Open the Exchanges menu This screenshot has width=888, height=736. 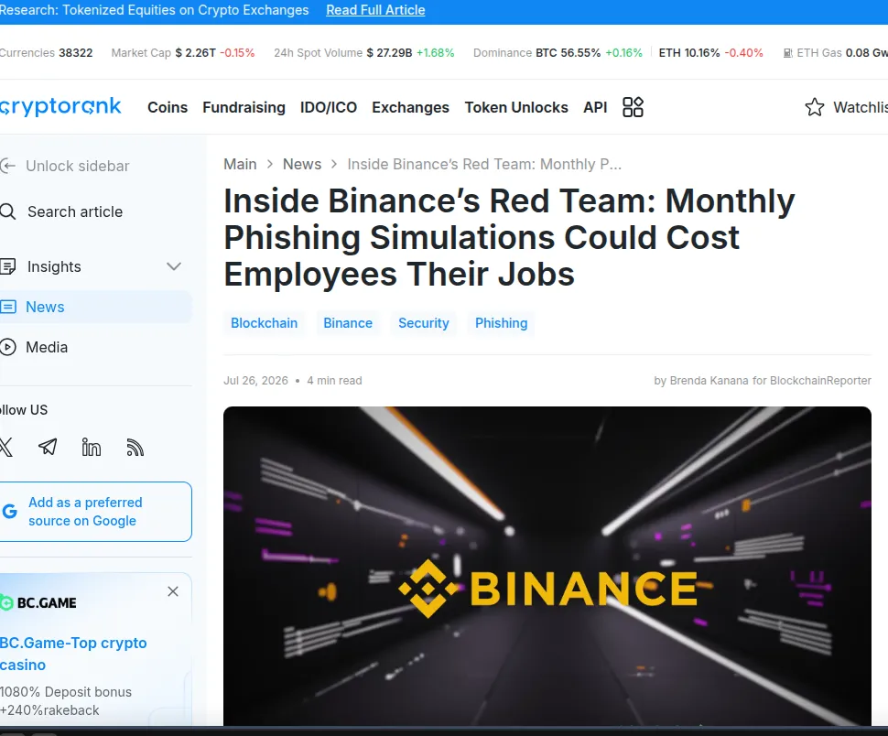click(411, 108)
